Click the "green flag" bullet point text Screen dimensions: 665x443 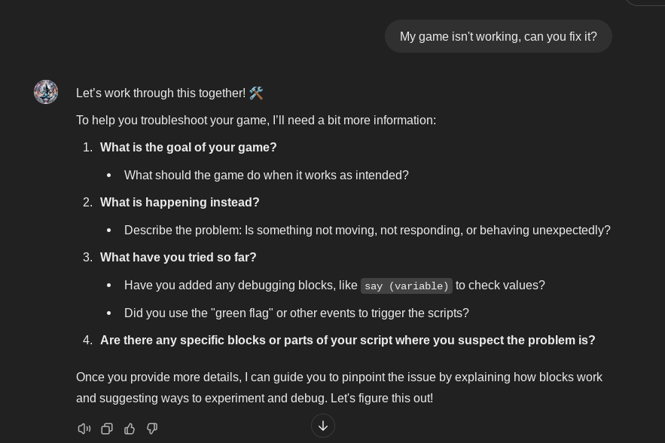296,313
